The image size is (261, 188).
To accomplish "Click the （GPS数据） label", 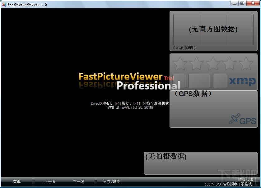I will tap(193, 94).
